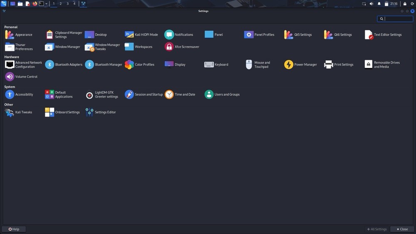Open Users and Groups
Screen dimensions: 416x234
pyautogui.click(x=222, y=95)
